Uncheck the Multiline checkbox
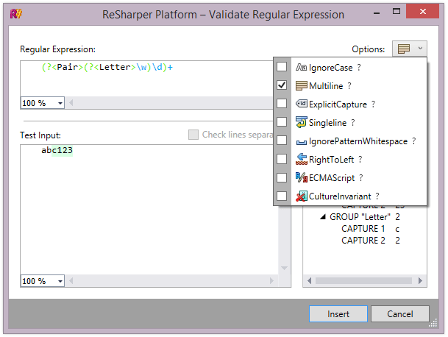Viewport: 448px width, 337px height. point(282,85)
